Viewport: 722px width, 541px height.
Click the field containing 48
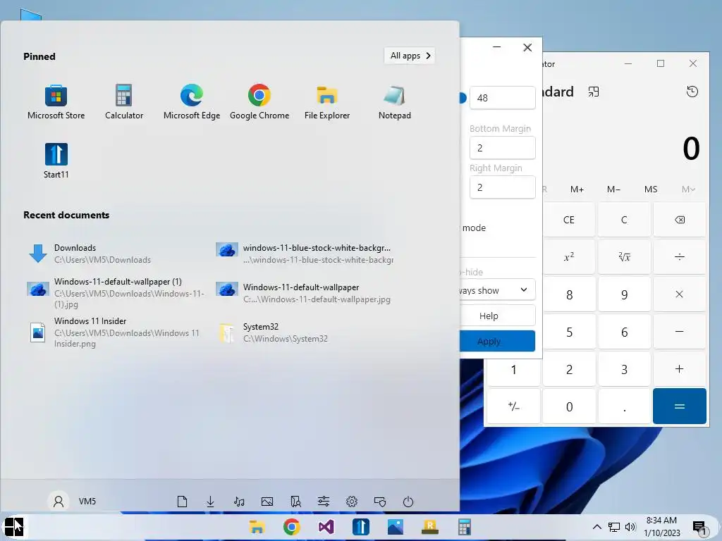pos(502,97)
